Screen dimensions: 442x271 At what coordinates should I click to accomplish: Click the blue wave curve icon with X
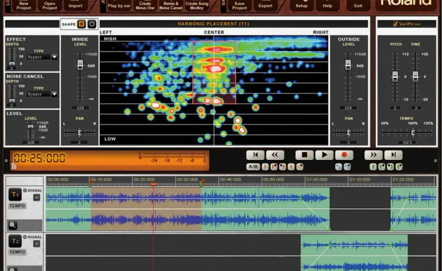click(x=347, y=167)
